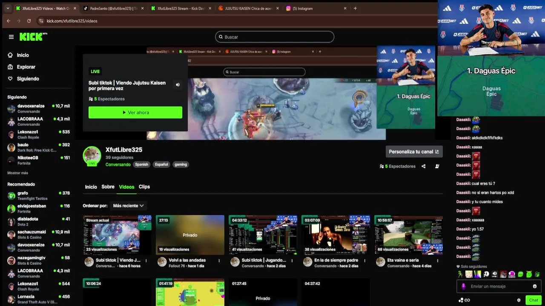This screenshot has width=545, height=306.
Task: Click the Kick logo
Action: pyautogui.click(x=33, y=37)
